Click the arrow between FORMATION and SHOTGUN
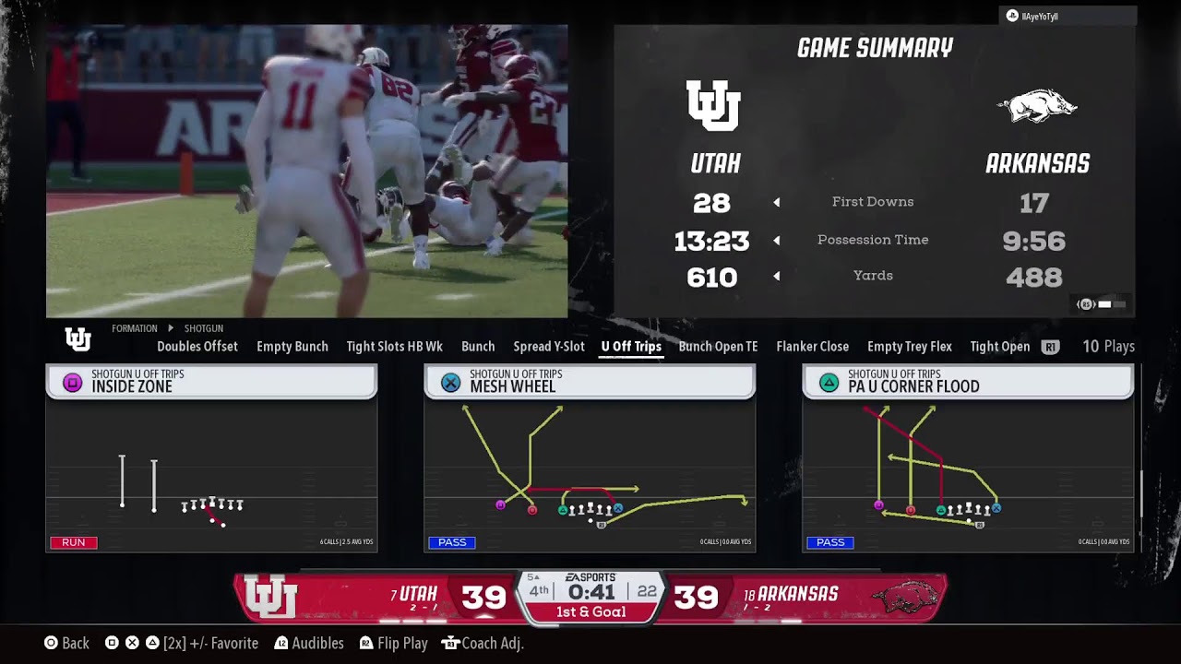This screenshot has width=1181, height=664. (x=170, y=328)
